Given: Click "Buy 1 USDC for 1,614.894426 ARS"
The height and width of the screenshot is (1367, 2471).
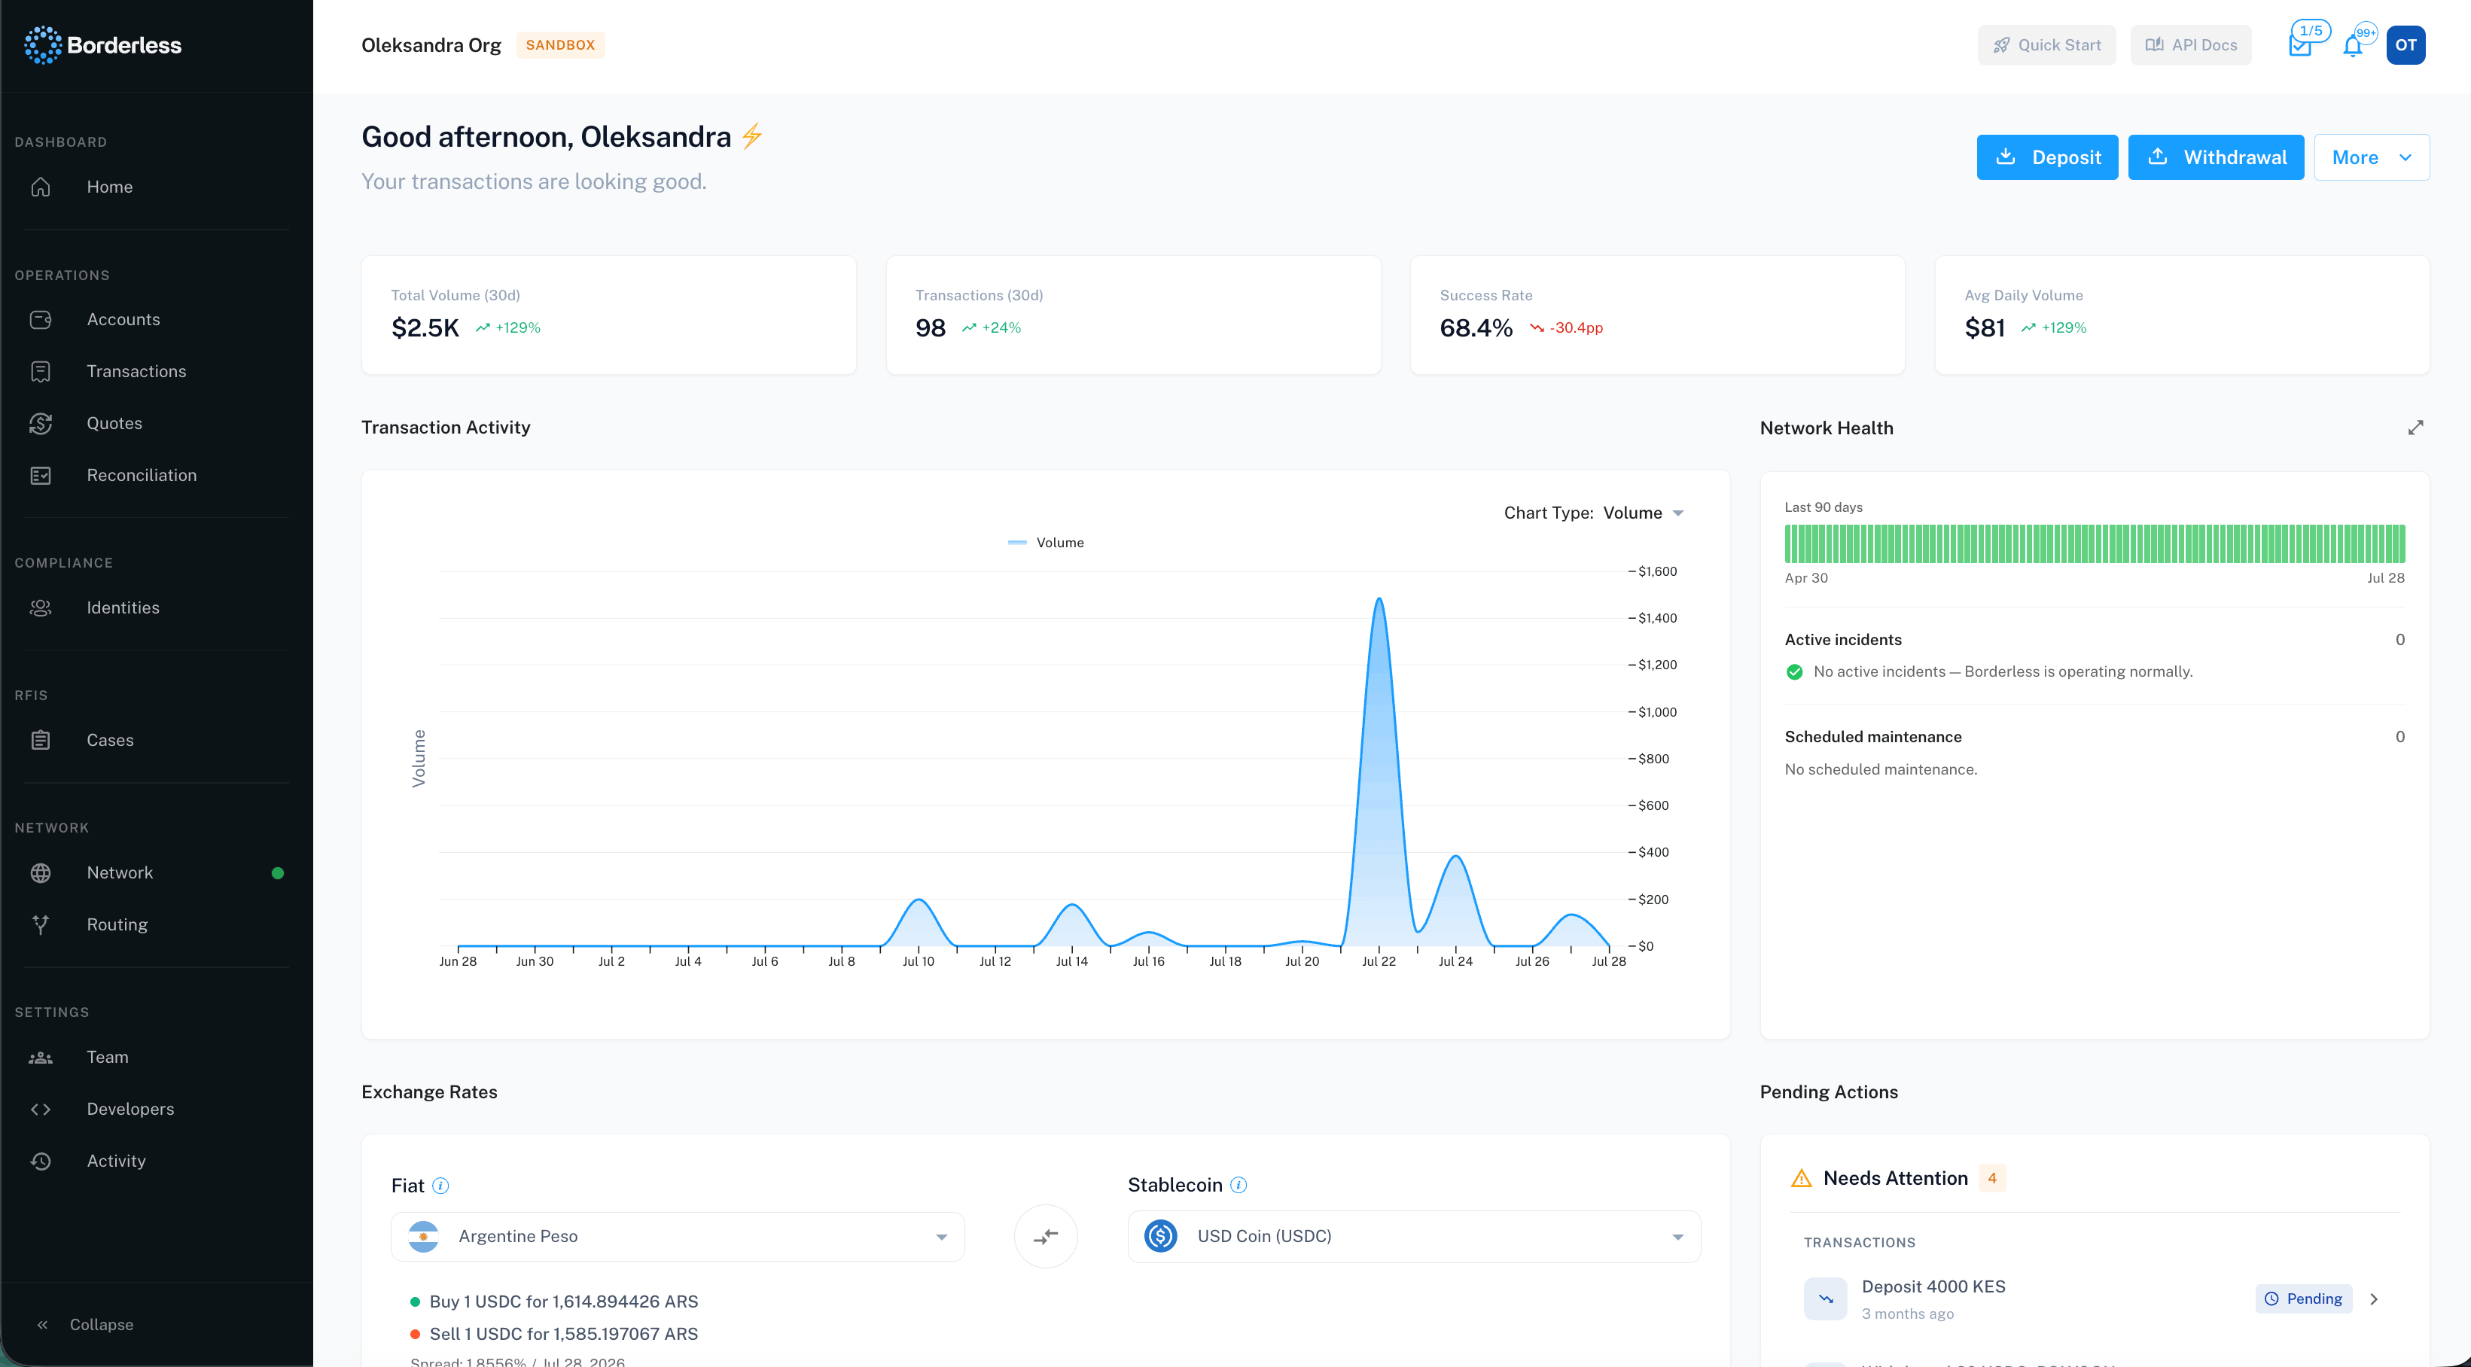Looking at the screenshot, I should click(x=563, y=1301).
